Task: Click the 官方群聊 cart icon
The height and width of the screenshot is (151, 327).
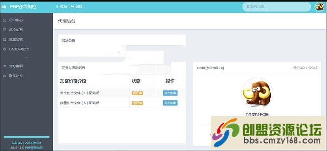Action: pyautogui.click(x=4, y=66)
